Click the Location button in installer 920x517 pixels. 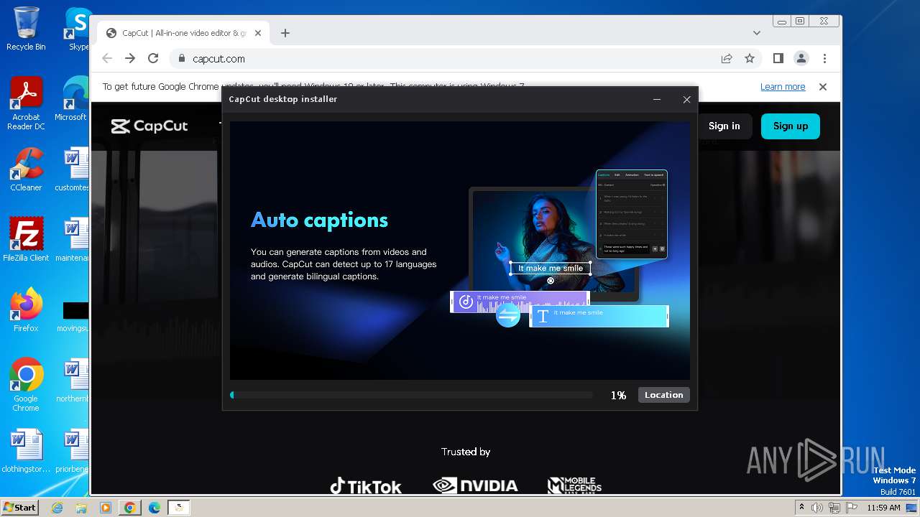[663, 395]
